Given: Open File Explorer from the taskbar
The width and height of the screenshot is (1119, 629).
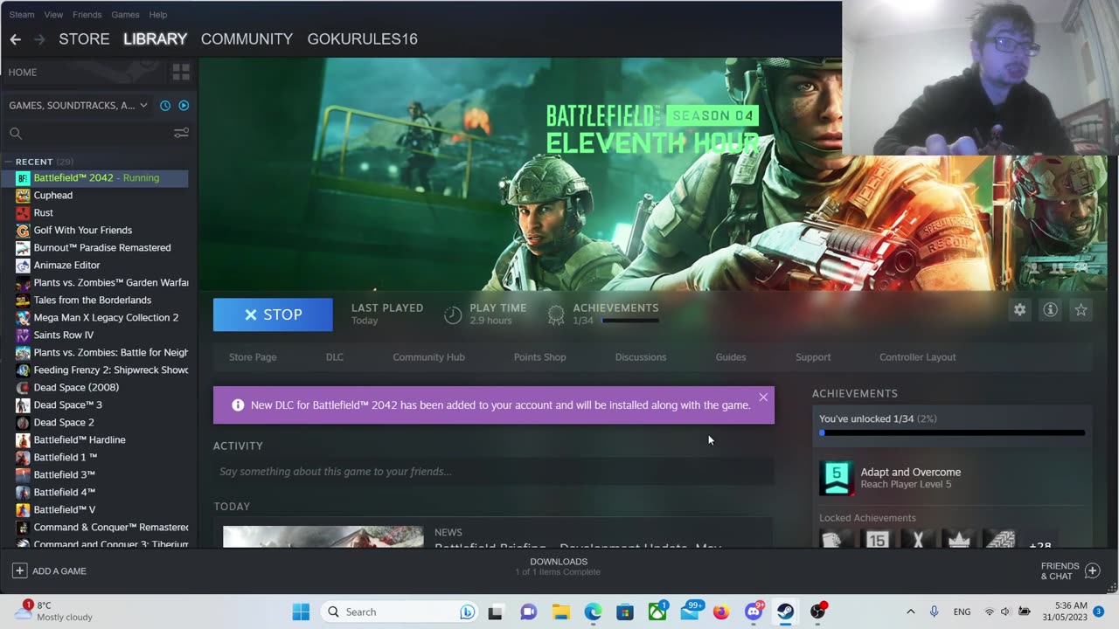Looking at the screenshot, I should pos(560,612).
